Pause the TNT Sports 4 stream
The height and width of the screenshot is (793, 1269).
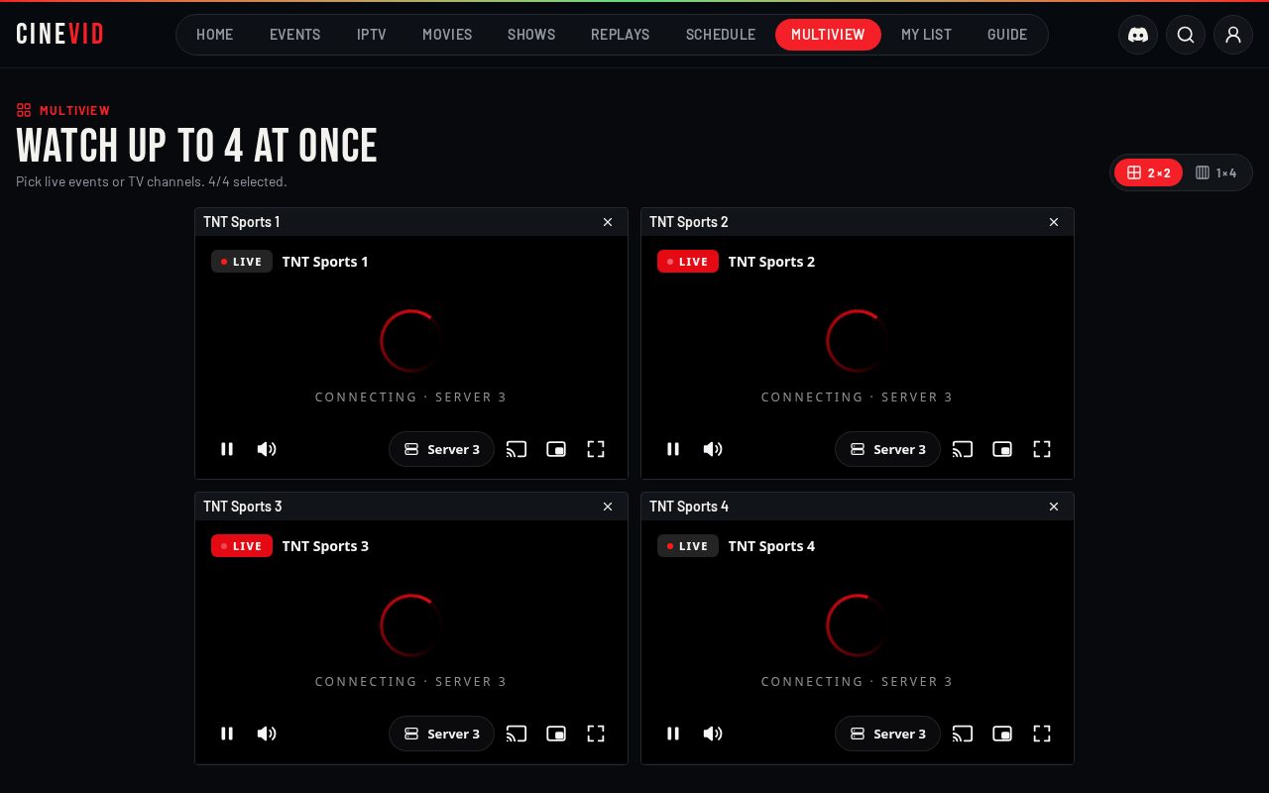pyautogui.click(x=673, y=734)
